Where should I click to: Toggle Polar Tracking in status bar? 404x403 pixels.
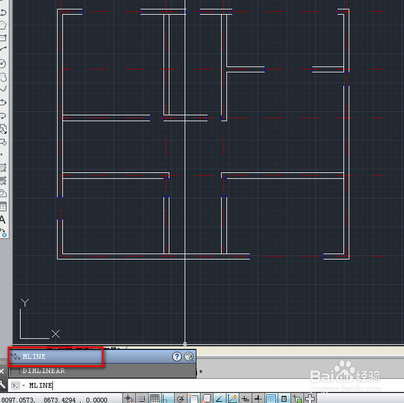tap(181, 399)
